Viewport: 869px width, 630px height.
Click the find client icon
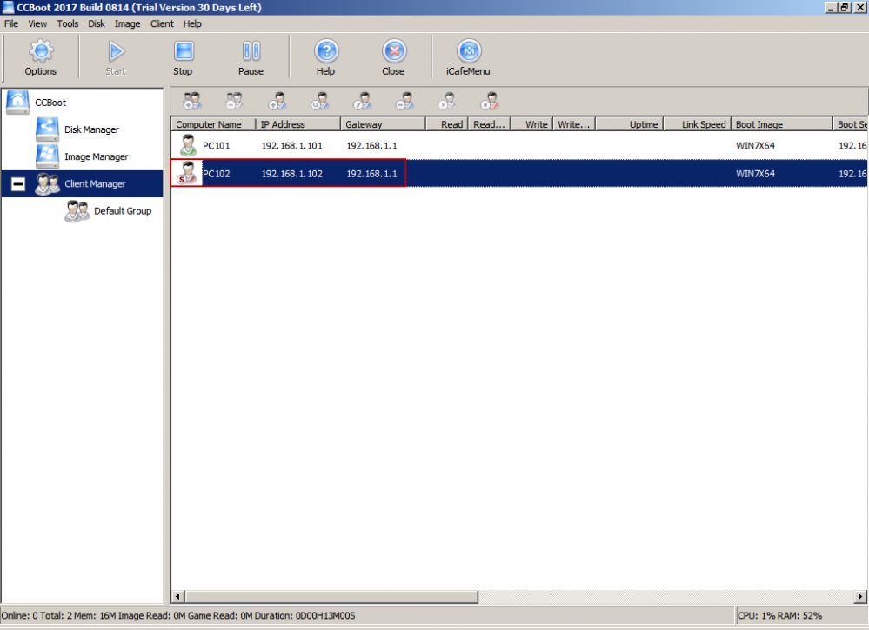point(320,102)
